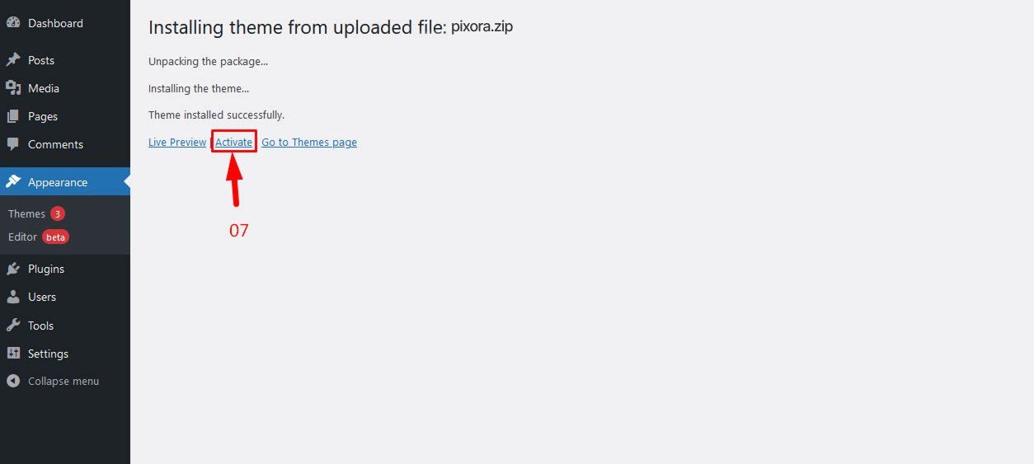Image resolution: width=1034 pixels, height=464 pixels.
Task: Click the Posts pushpin icon
Action: [13, 60]
